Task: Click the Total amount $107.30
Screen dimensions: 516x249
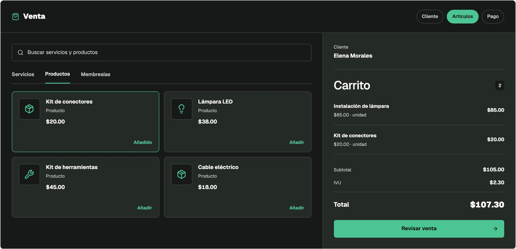Action: (487, 205)
